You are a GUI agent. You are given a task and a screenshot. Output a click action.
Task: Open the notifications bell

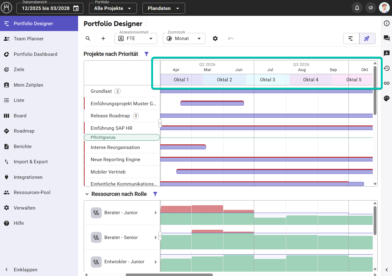(x=357, y=8)
